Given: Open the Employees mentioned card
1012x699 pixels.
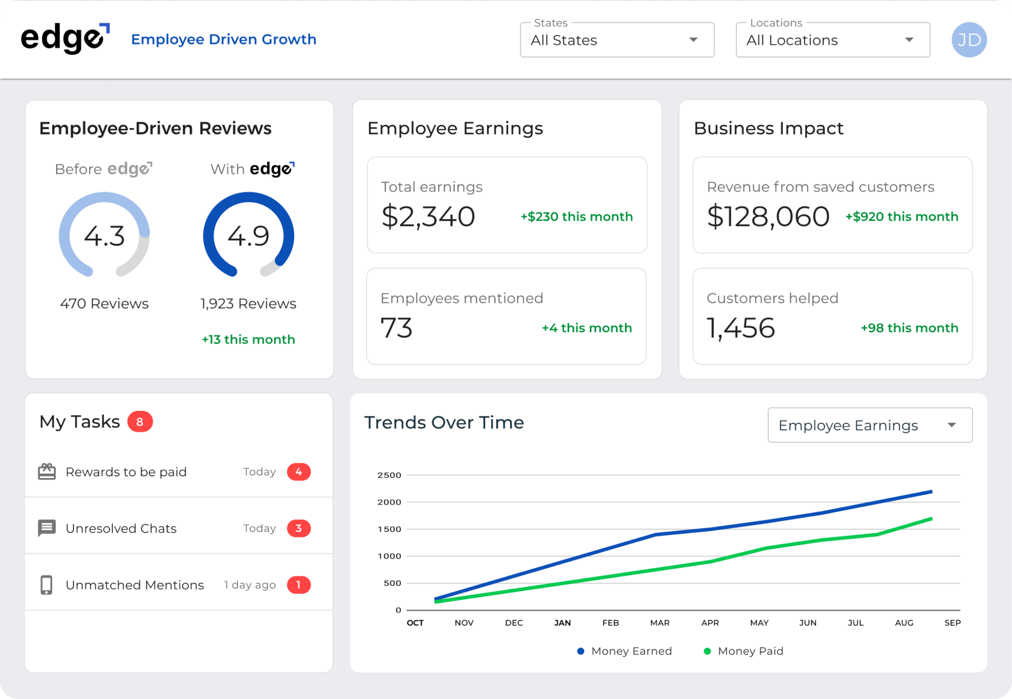Looking at the screenshot, I should (x=507, y=316).
